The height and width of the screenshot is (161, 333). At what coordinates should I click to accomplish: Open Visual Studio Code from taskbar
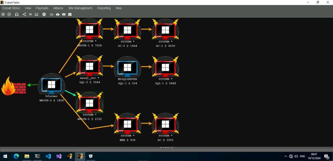[48, 156]
